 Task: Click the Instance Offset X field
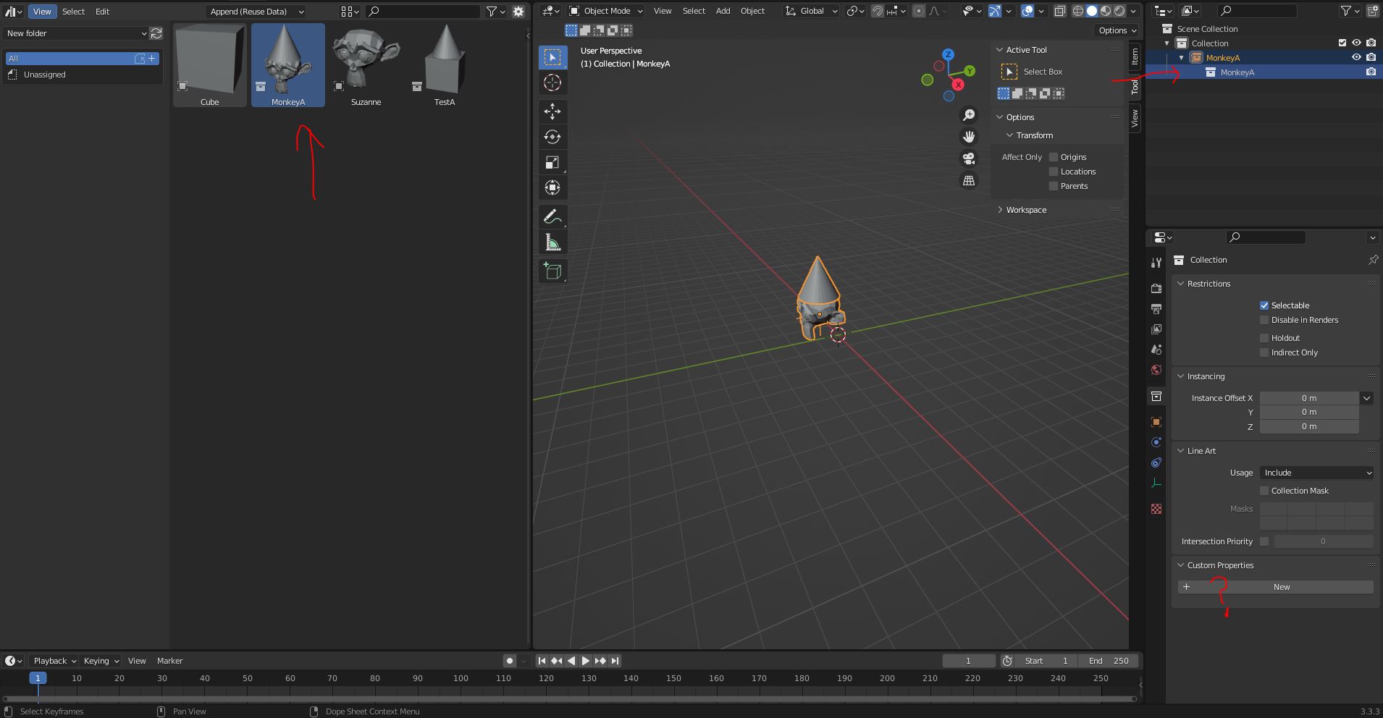1308,398
